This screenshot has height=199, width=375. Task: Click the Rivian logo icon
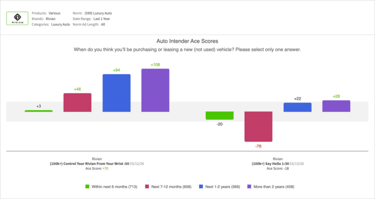tap(17, 18)
